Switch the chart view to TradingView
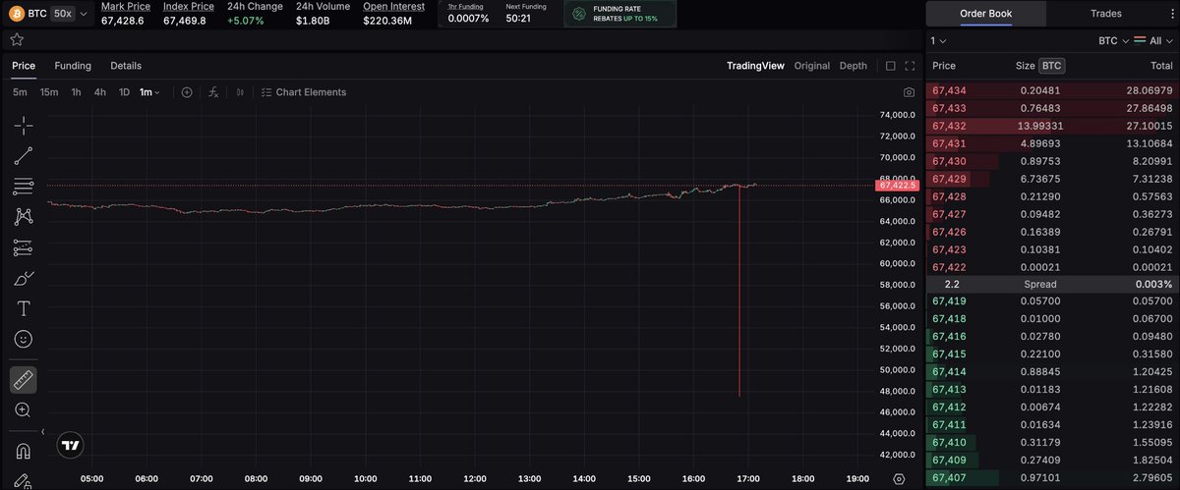This screenshot has height=490, width=1180. tap(755, 66)
